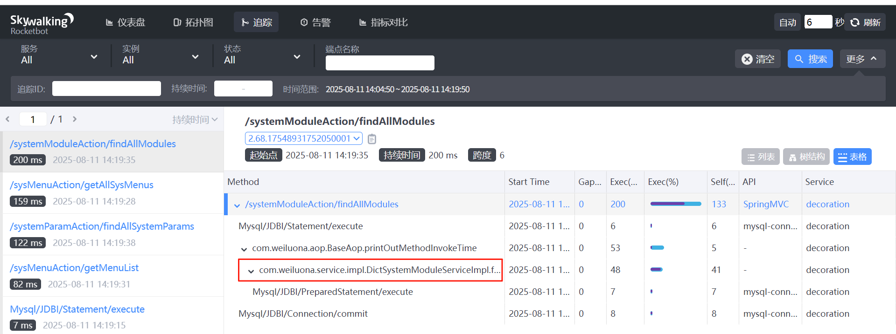
Task: Switch to 表格 table view
Action: coord(853,157)
